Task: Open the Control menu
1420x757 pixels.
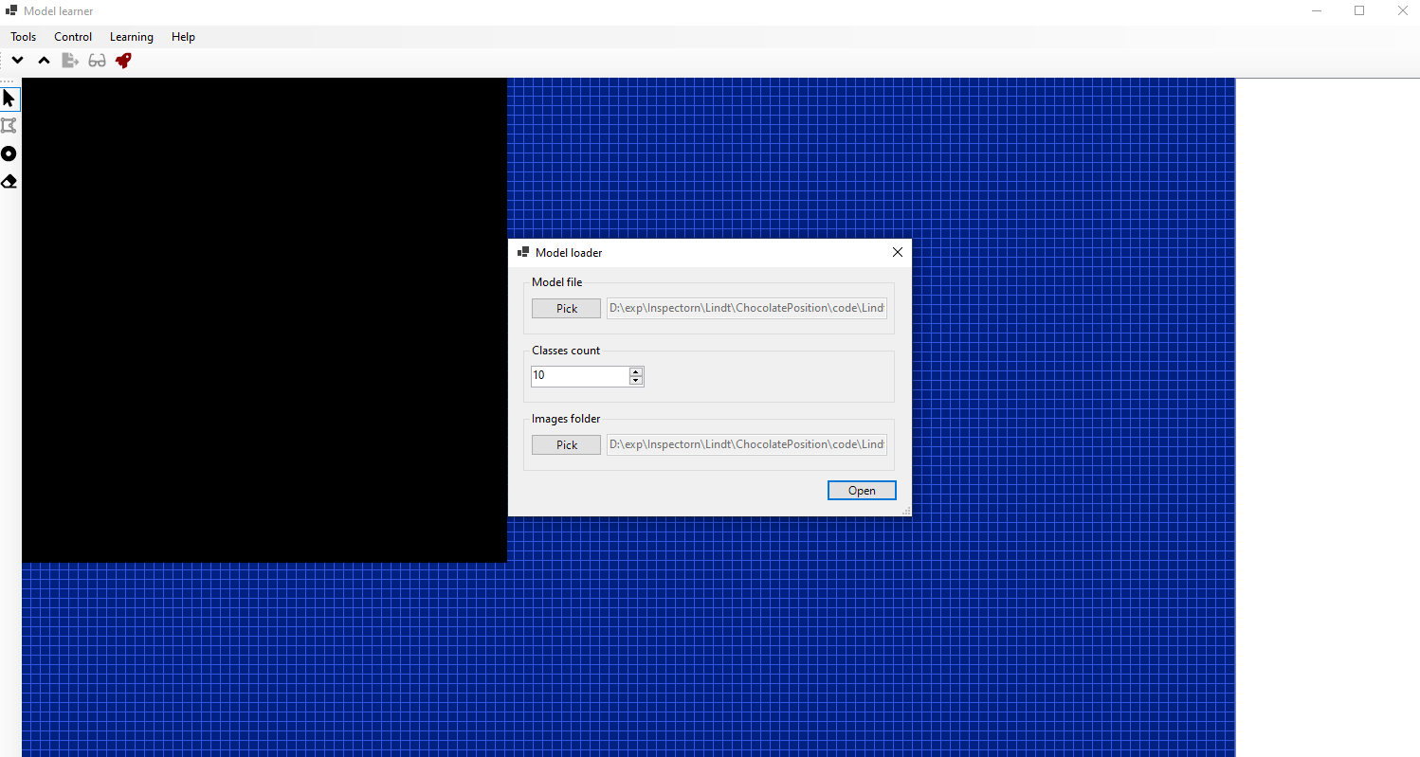Action: (73, 37)
